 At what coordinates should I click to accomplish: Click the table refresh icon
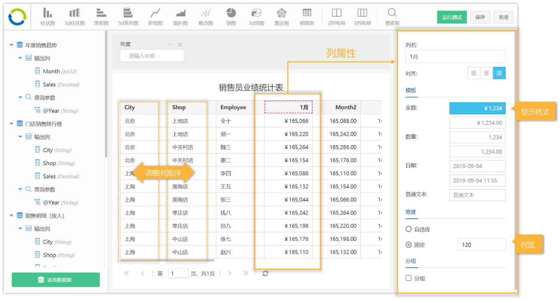265,273
